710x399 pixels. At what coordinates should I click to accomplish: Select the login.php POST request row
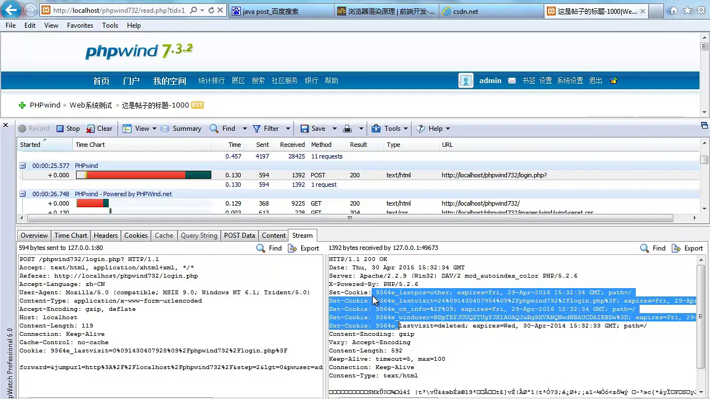[358, 175]
